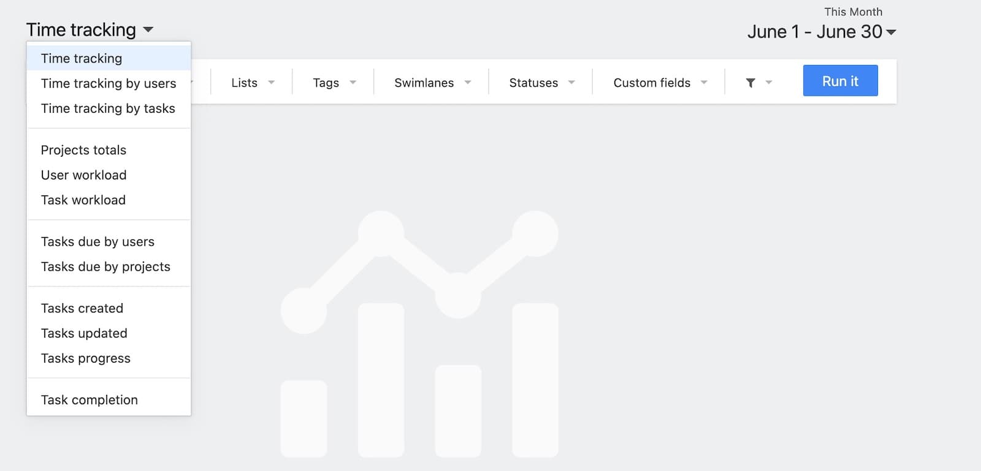
Task: Click the arrow beside the filter funnel
Action: (769, 83)
